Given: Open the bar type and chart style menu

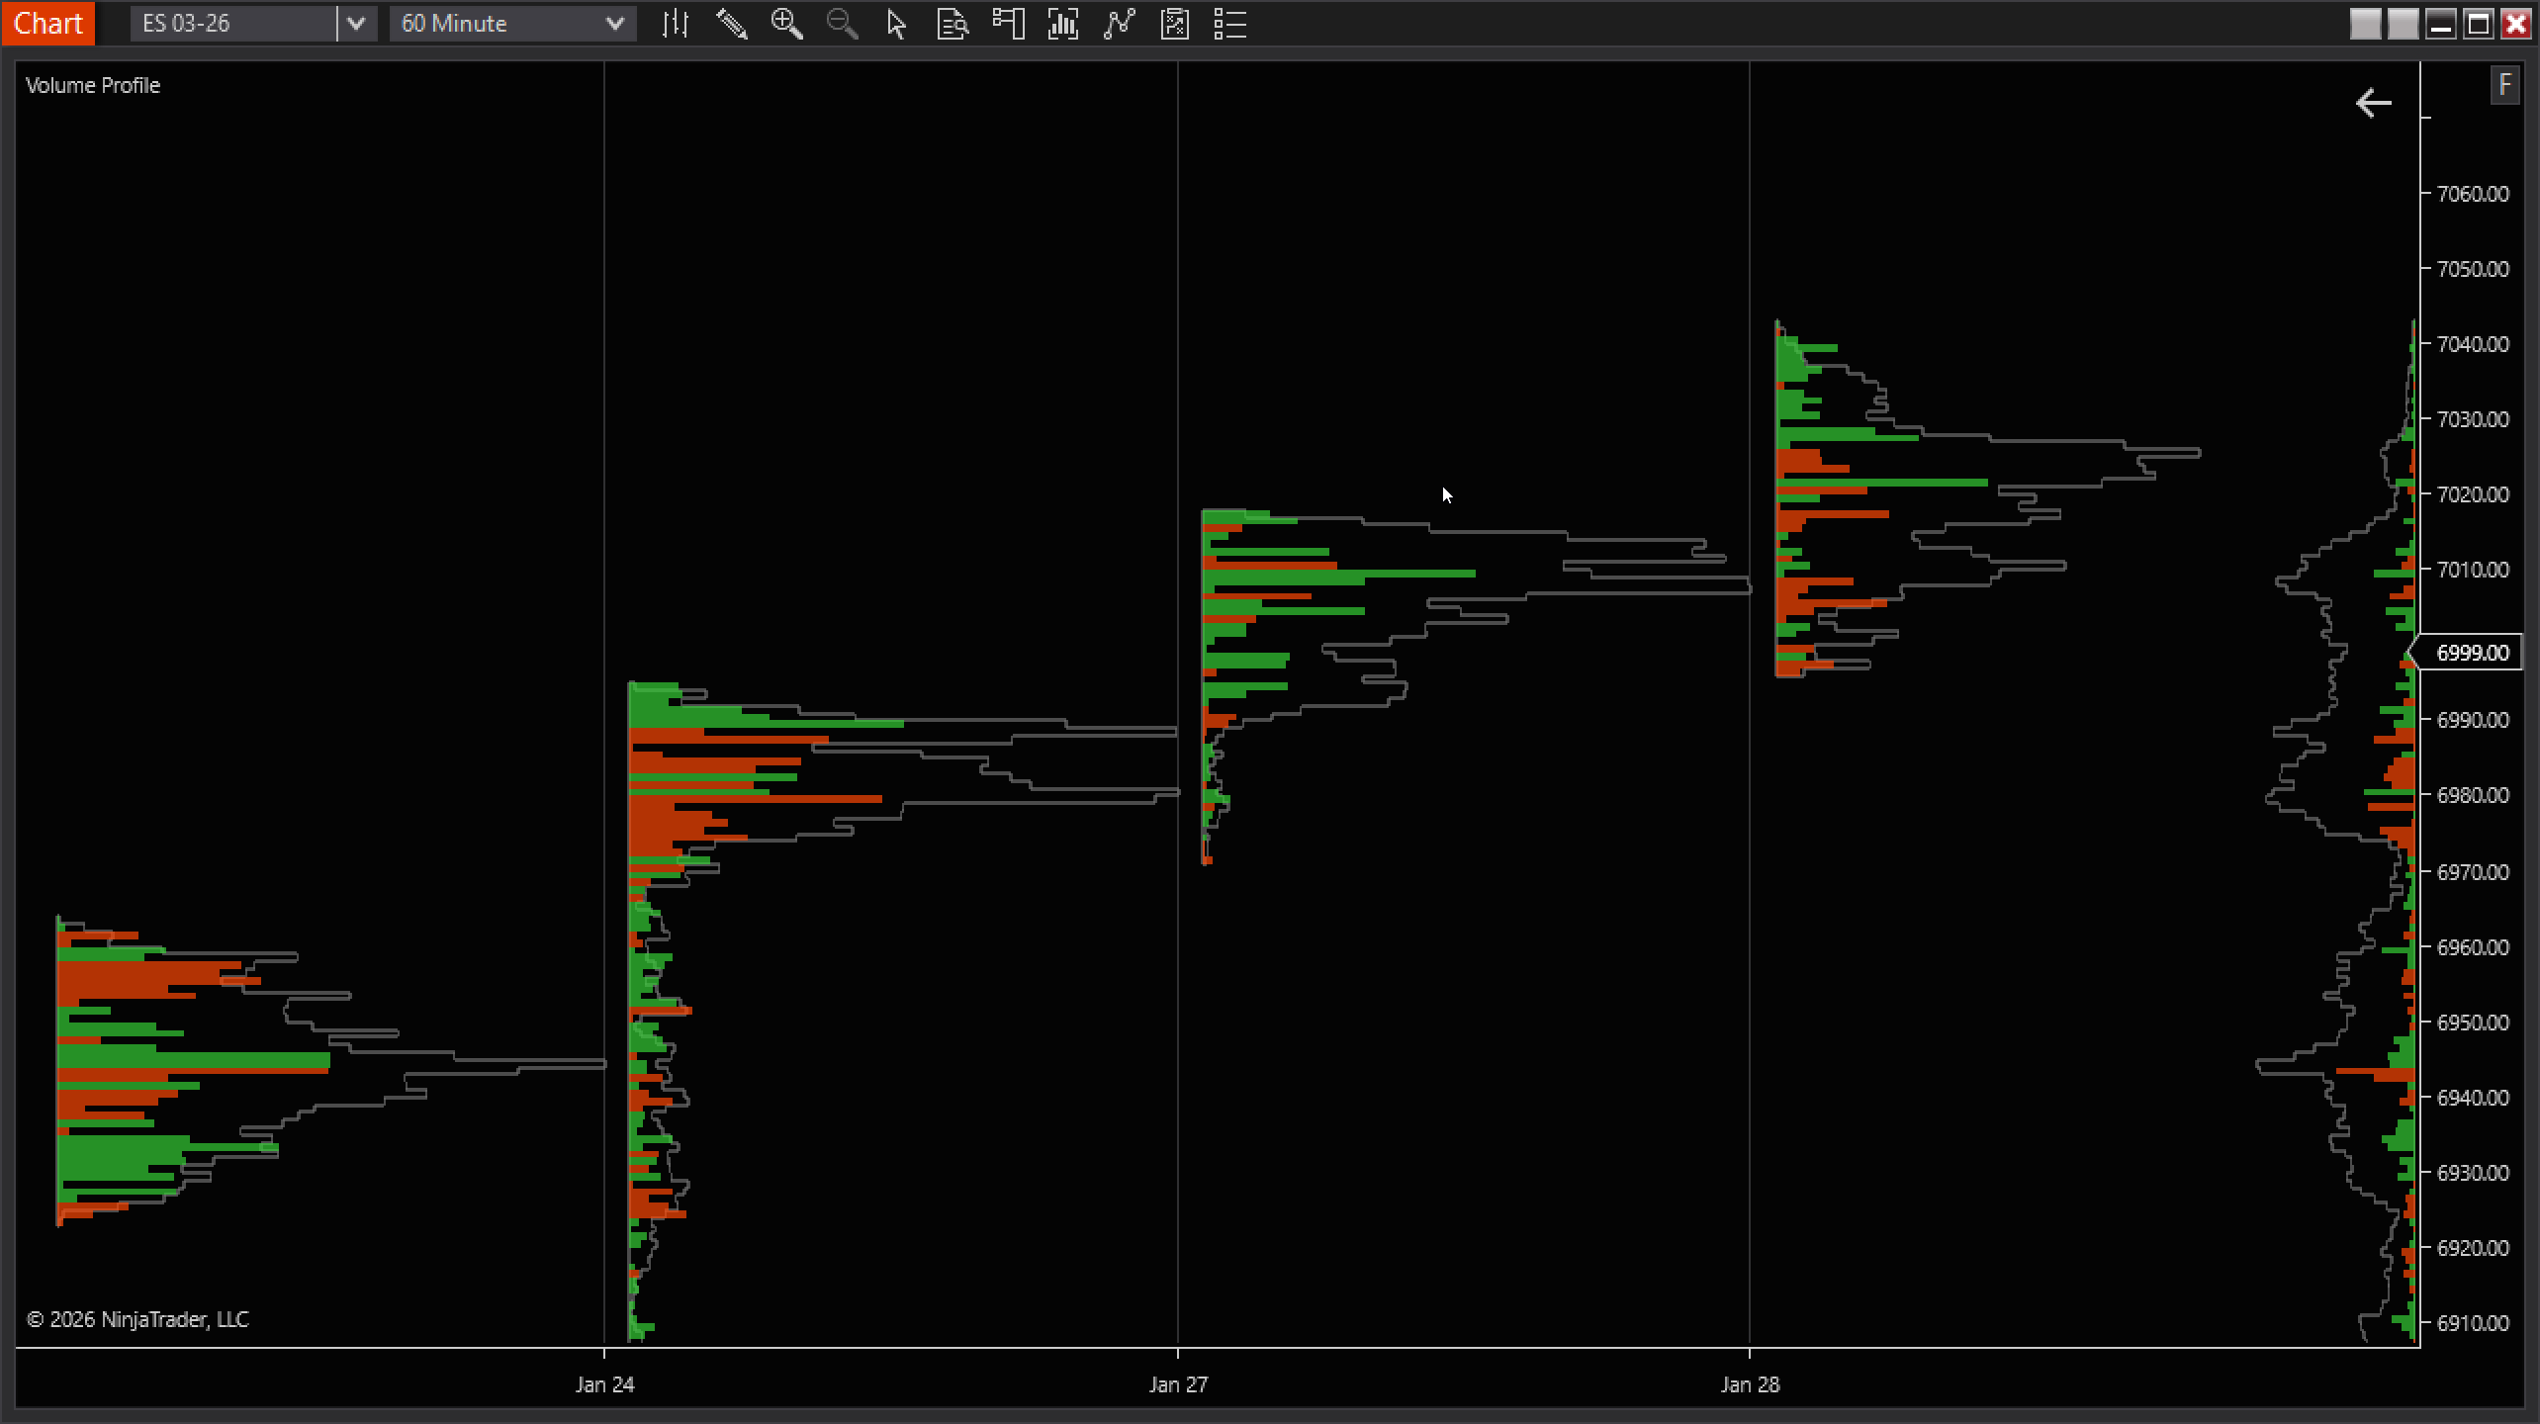Looking at the screenshot, I should 676,24.
